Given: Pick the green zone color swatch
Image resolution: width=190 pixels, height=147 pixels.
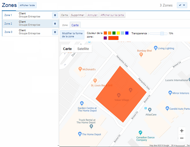Looking at the screenshot, I should coord(114,33).
